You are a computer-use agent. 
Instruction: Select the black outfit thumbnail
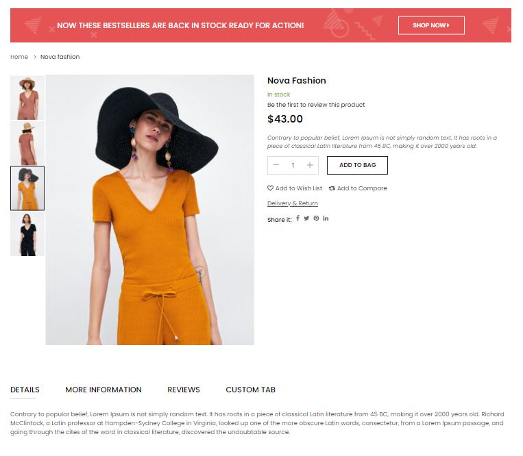point(27,233)
